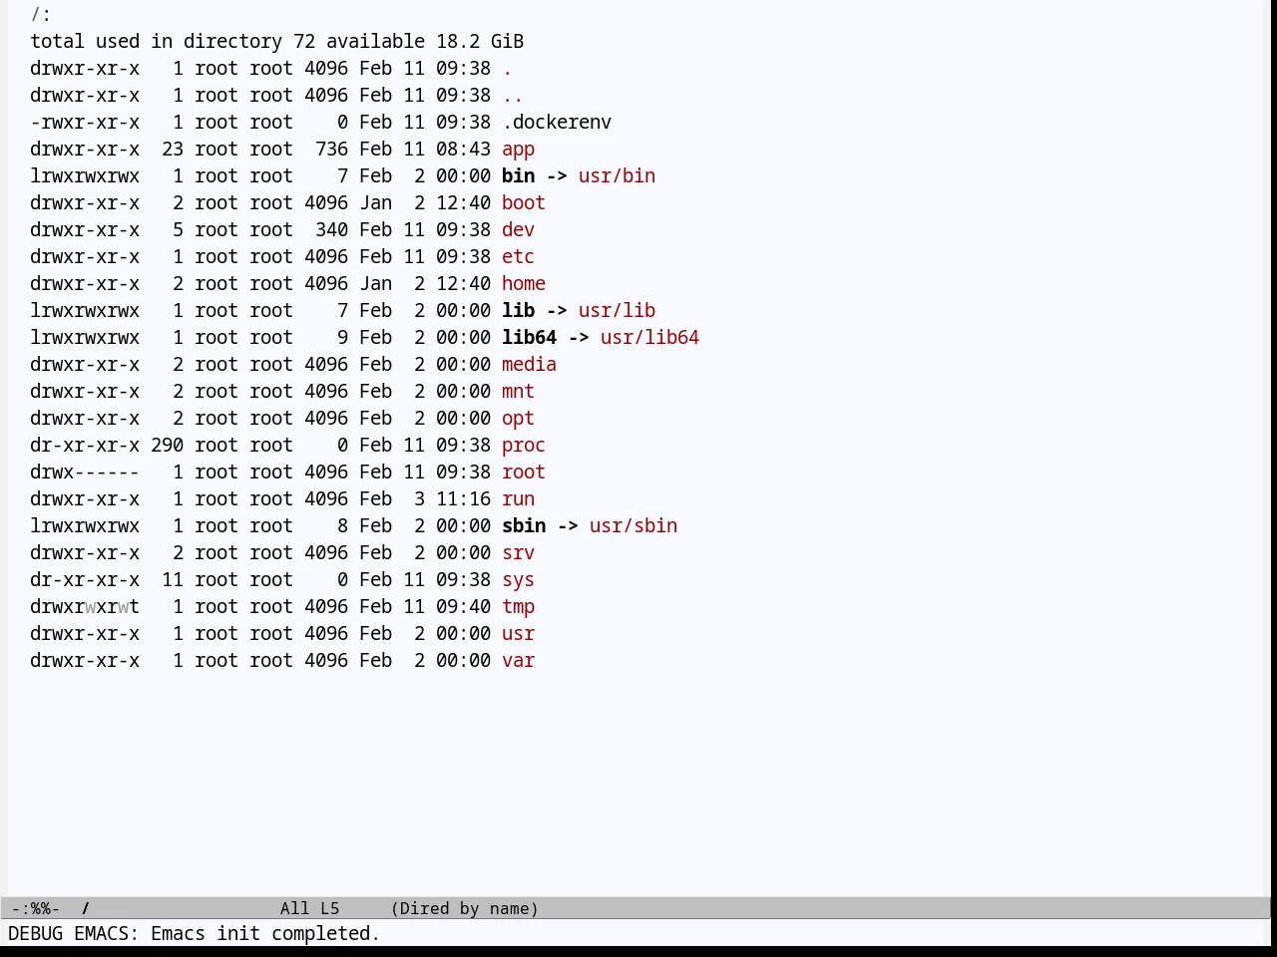1277x957 pixels.
Task: Open the usr directory entry
Action: [518, 634]
